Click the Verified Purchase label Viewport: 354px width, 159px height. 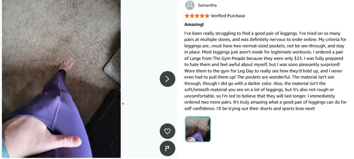[x=228, y=16]
